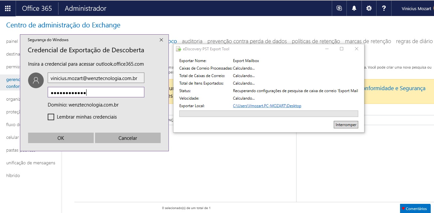This screenshot has width=434, height=213.
Task: Select marcas de retenção tab
Action: (368, 41)
